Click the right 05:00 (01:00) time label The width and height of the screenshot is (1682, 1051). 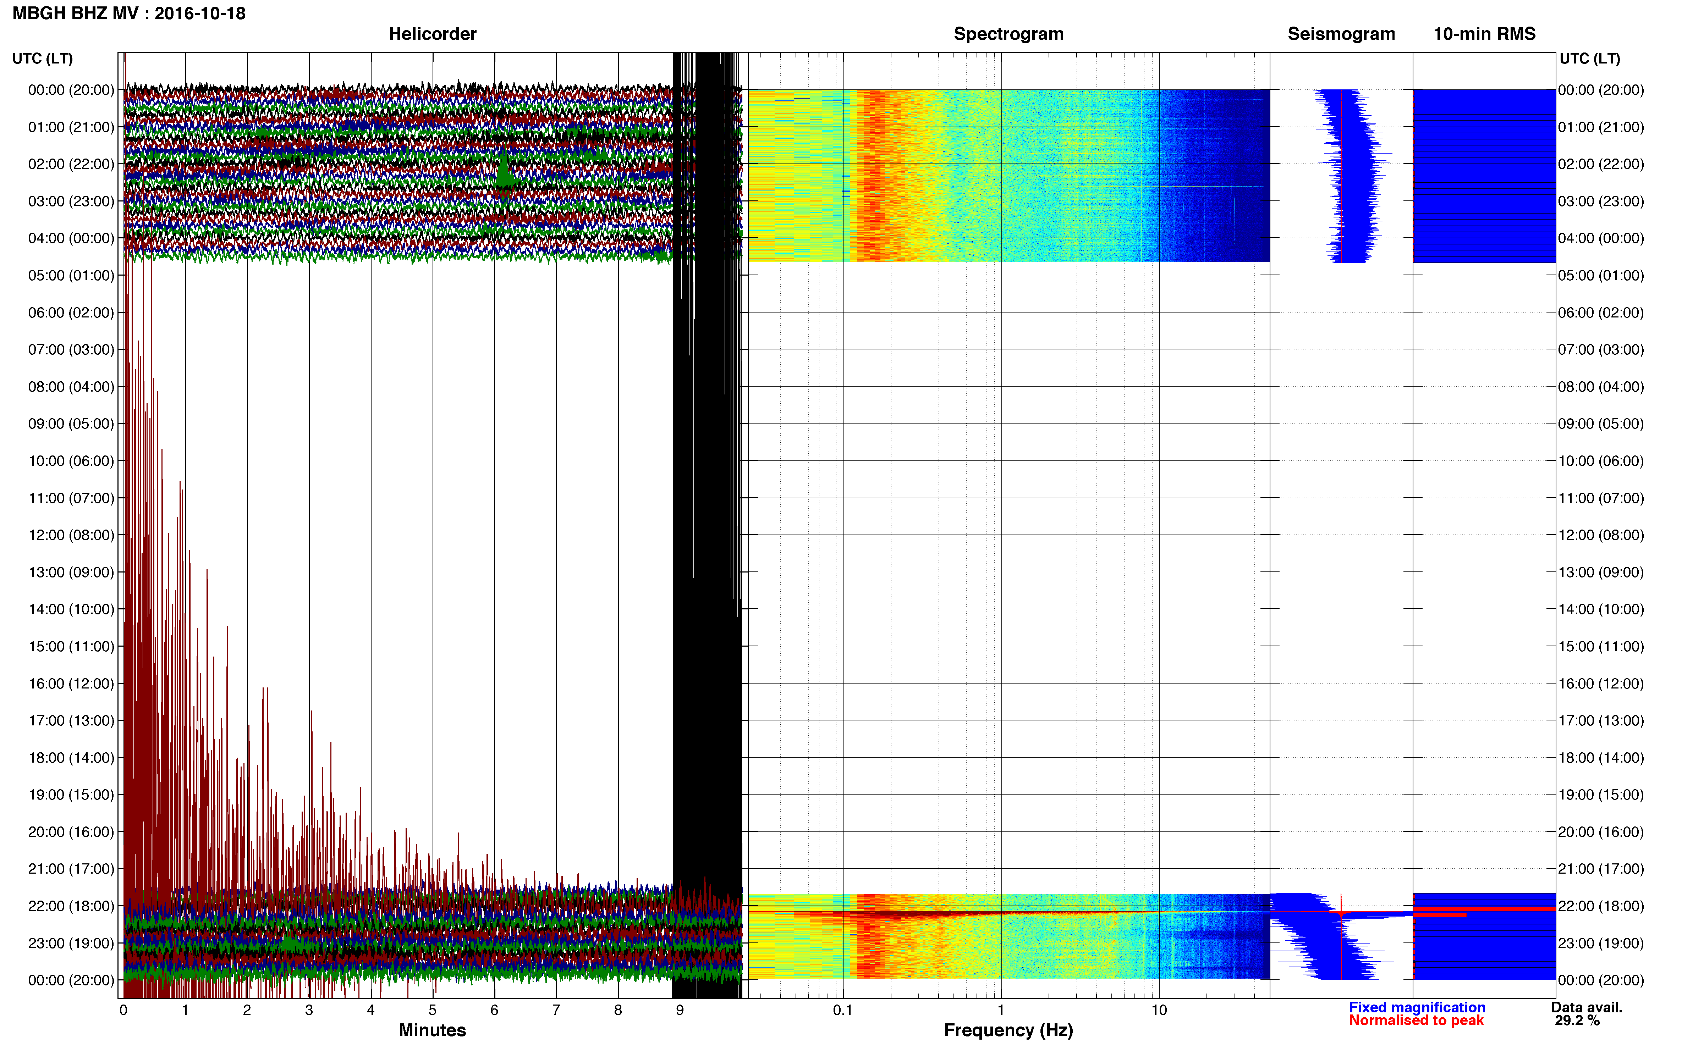(1601, 275)
